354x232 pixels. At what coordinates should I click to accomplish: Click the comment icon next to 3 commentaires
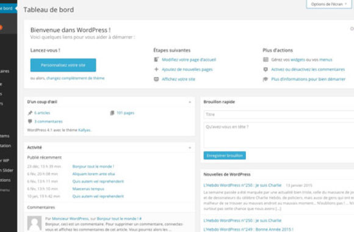30,121
